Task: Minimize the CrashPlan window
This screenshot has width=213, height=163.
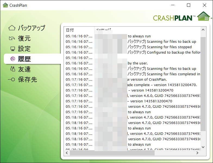Action: point(173,5)
